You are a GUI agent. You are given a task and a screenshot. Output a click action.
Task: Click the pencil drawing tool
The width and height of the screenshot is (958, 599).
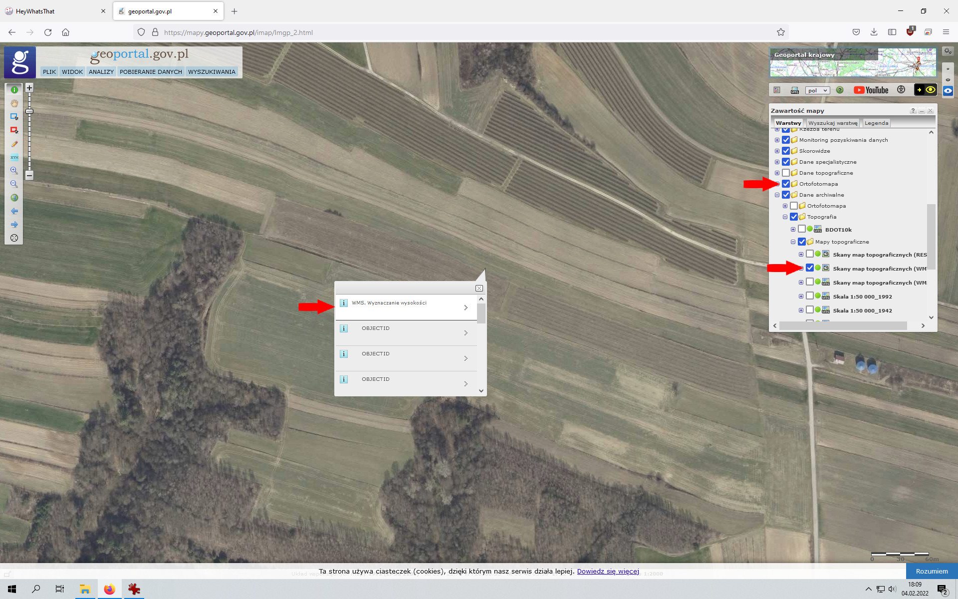[14, 144]
